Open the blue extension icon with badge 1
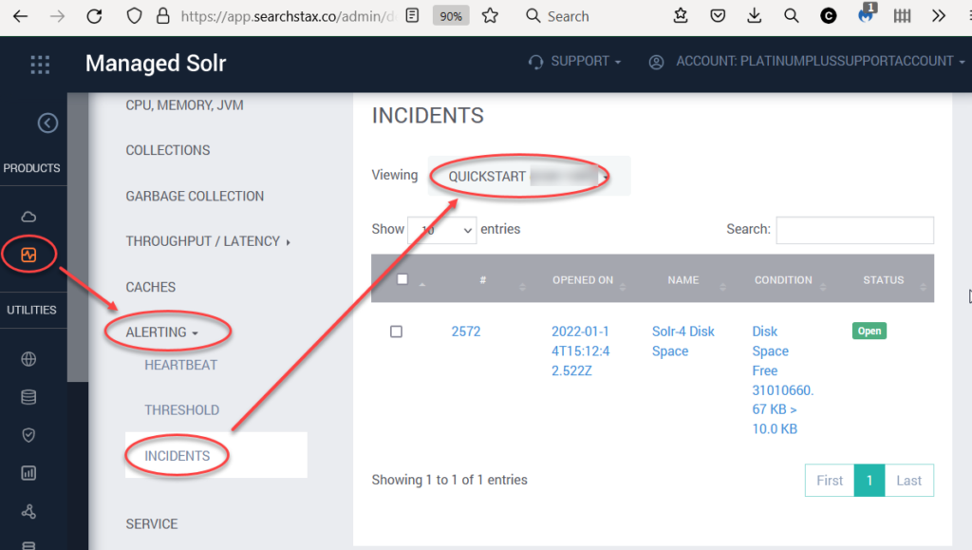The image size is (972, 550). (866, 14)
